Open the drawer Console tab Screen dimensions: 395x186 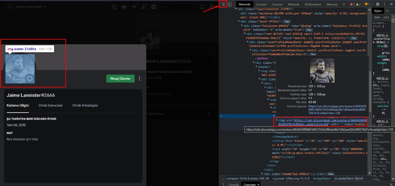233,184
